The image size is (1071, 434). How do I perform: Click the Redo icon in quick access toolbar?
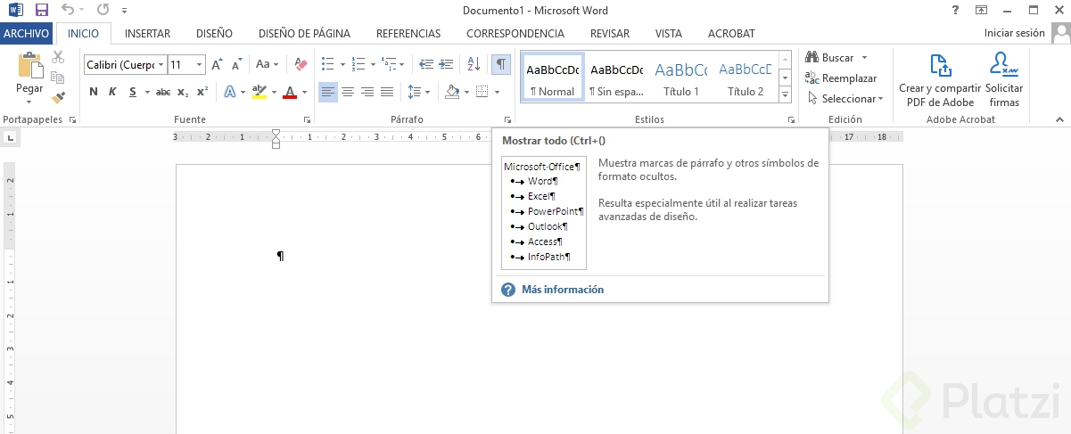tap(103, 11)
